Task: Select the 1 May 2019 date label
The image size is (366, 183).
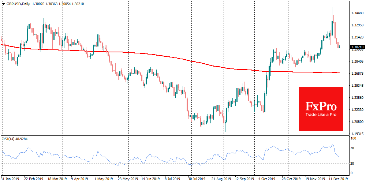Action: (x=104, y=179)
